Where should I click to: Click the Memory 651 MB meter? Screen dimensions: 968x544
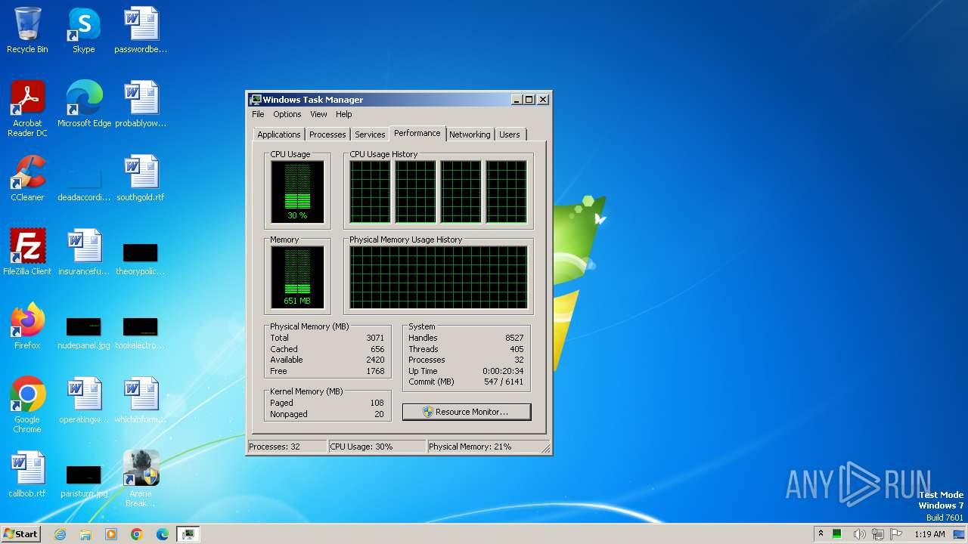click(x=297, y=277)
